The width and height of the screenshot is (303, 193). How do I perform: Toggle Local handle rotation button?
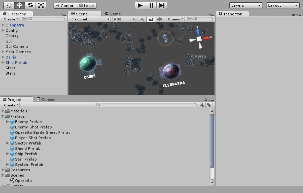(x=86, y=6)
